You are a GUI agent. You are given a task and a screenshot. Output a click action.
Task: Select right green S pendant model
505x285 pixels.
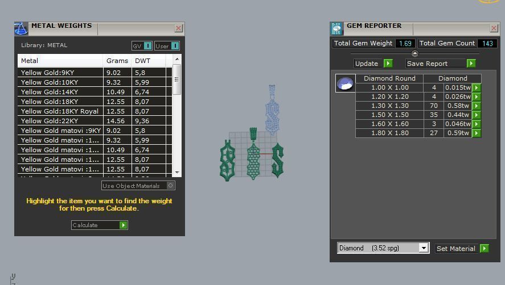(x=278, y=160)
